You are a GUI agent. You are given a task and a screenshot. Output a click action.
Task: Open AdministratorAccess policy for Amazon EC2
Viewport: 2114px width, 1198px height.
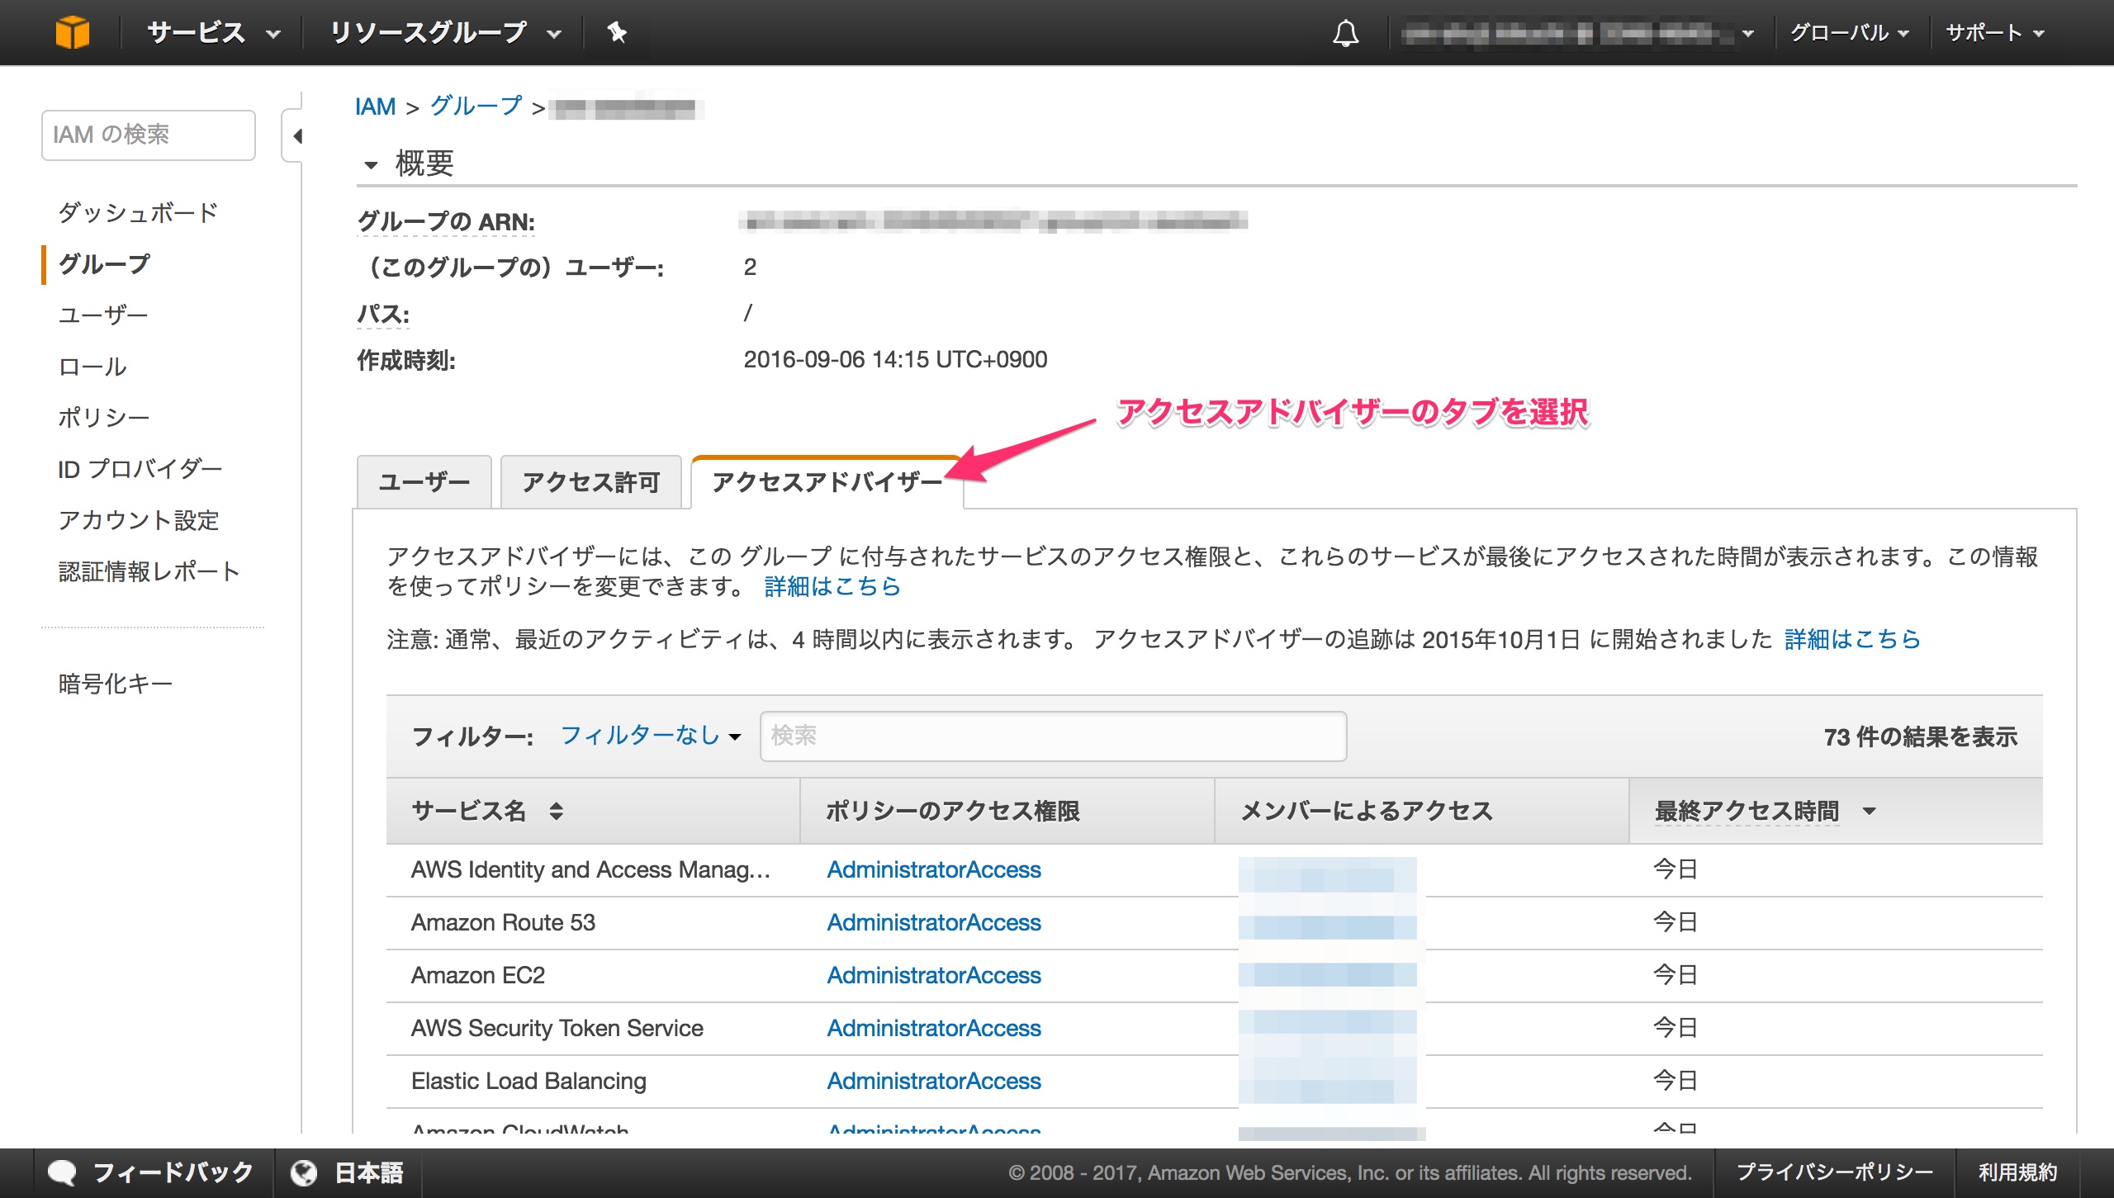click(x=934, y=975)
